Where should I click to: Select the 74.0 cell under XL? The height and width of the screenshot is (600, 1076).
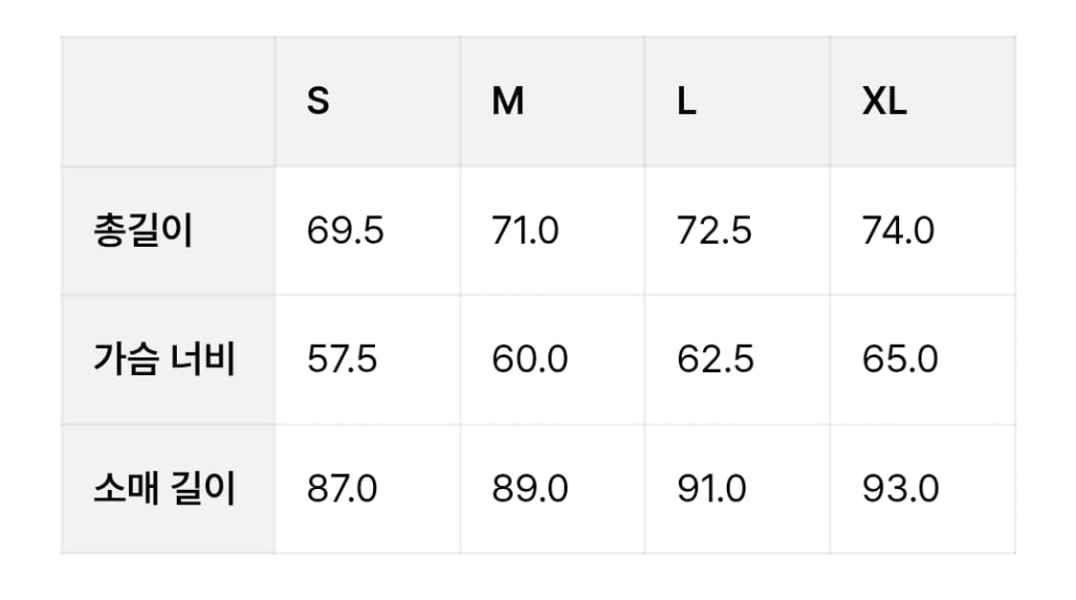pos(898,232)
